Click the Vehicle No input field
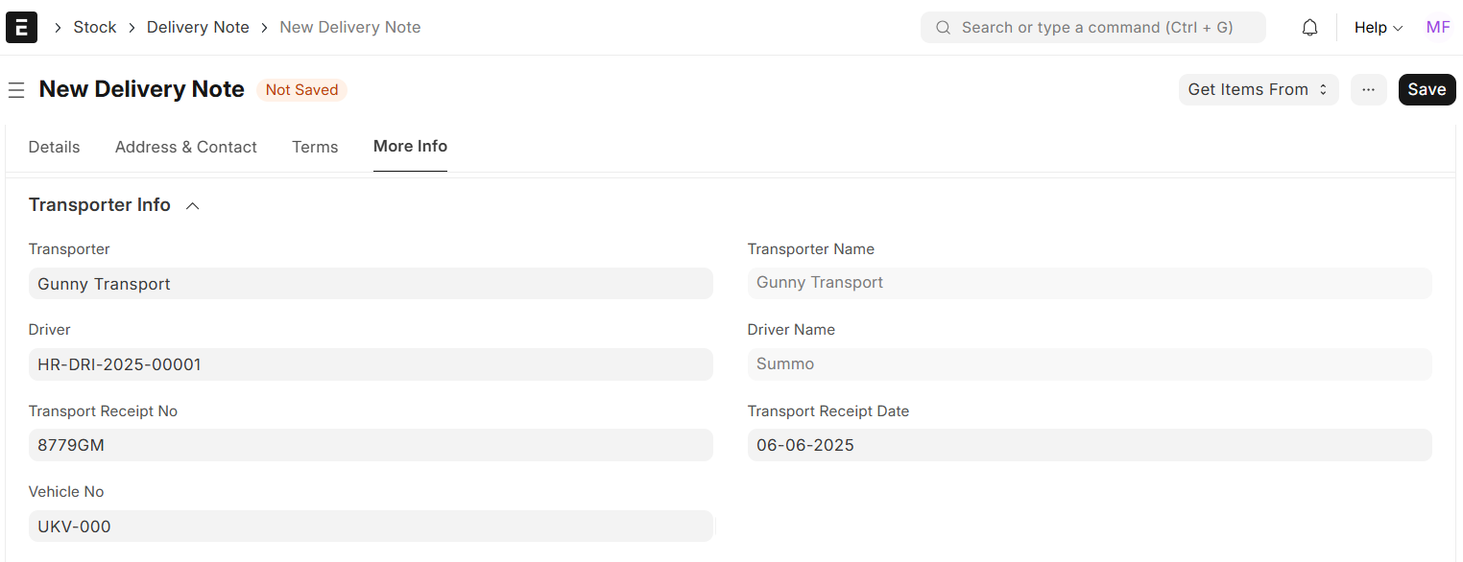 [x=371, y=527]
